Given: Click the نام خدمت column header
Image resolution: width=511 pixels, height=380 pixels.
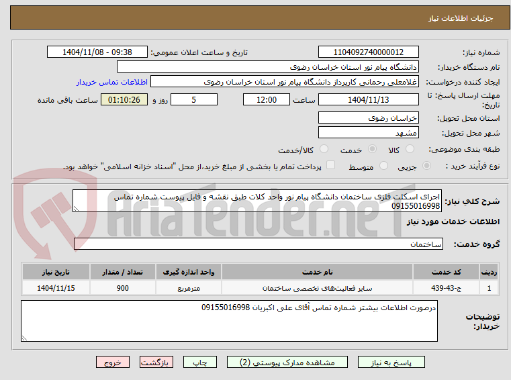Looking at the screenshot, I should (x=317, y=272).
